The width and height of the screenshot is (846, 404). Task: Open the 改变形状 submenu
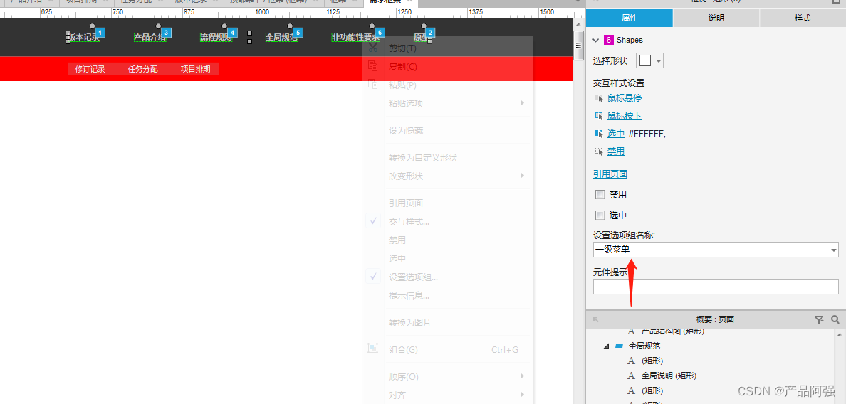click(447, 176)
